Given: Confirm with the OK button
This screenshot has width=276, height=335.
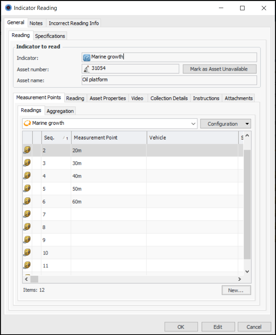Looking at the screenshot, I should click(181, 327).
